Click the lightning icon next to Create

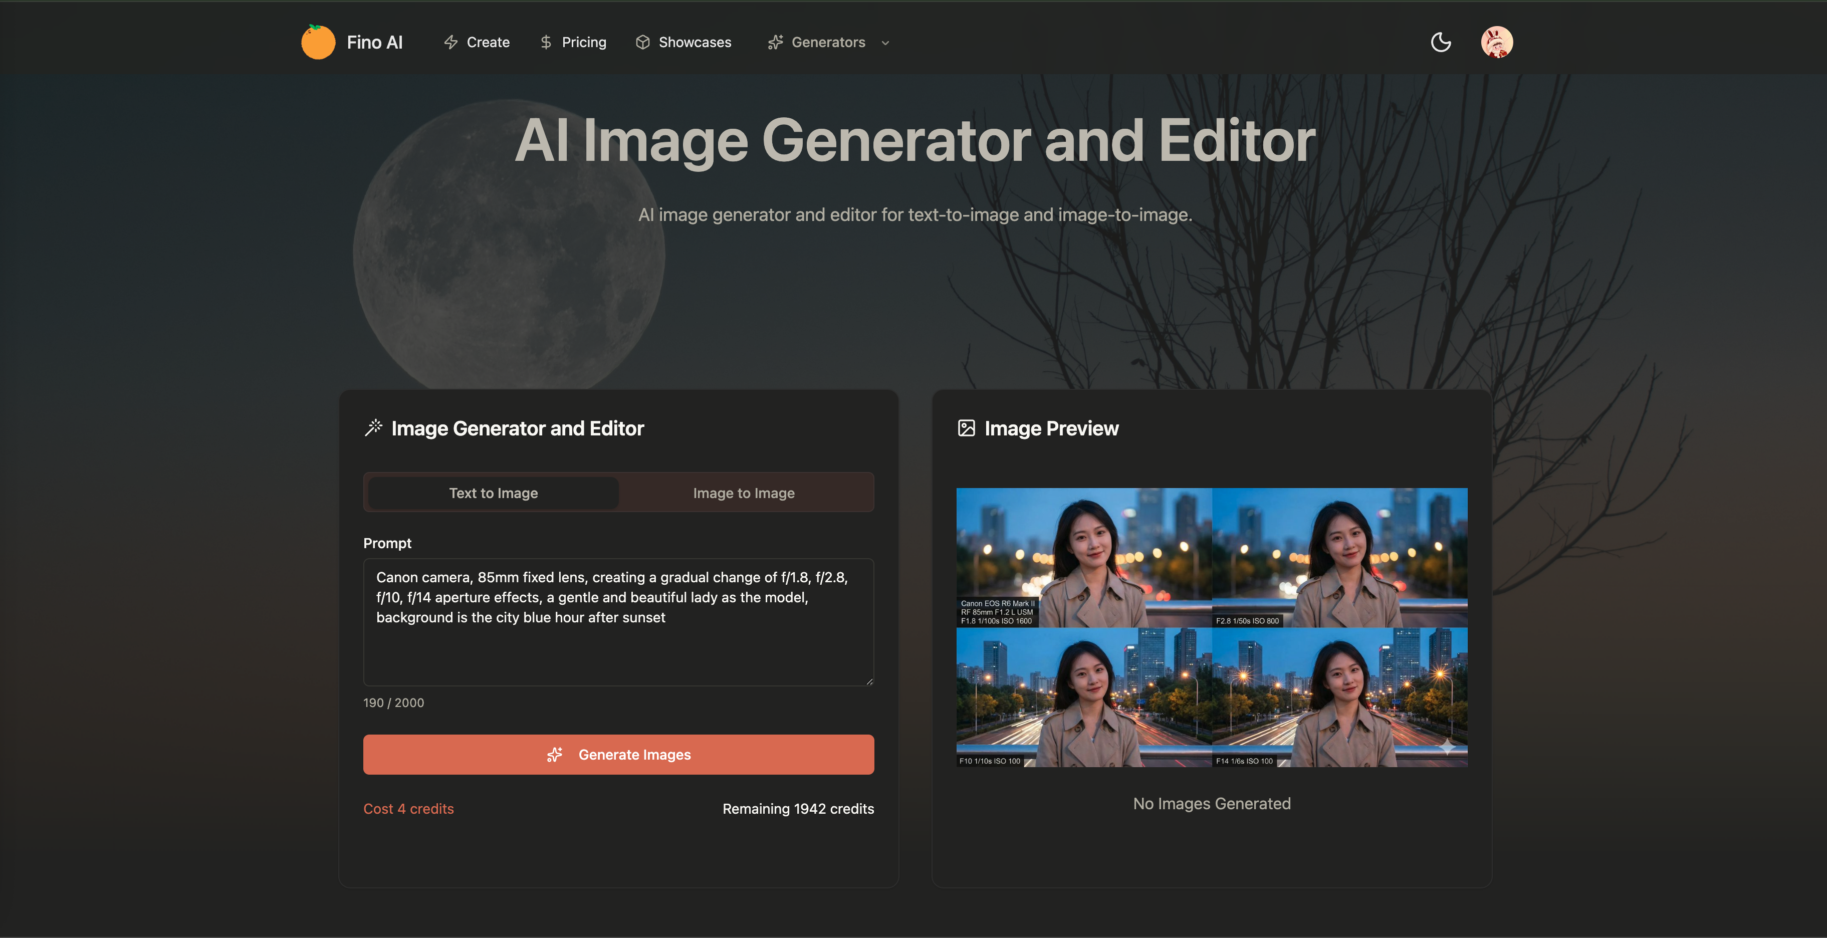pyautogui.click(x=451, y=42)
